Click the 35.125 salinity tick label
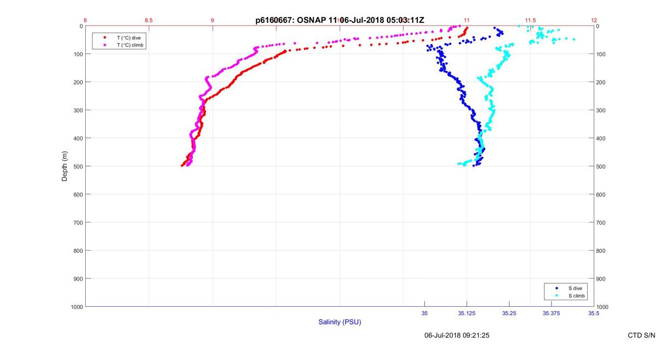656x345 pixels. coord(467,313)
